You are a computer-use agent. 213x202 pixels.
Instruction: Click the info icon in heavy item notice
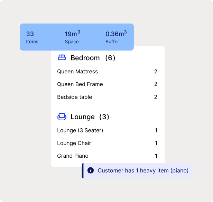[x=91, y=171]
